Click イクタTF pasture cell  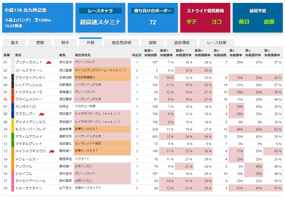click(x=102, y=159)
